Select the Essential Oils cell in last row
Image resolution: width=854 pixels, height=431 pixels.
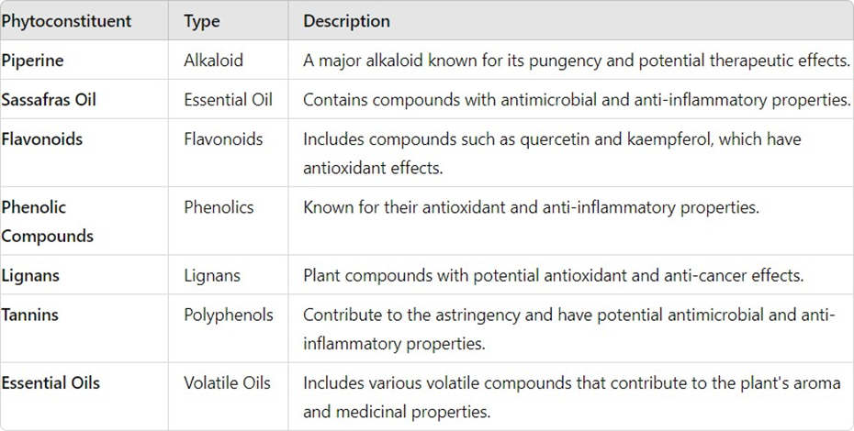coord(51,382)
